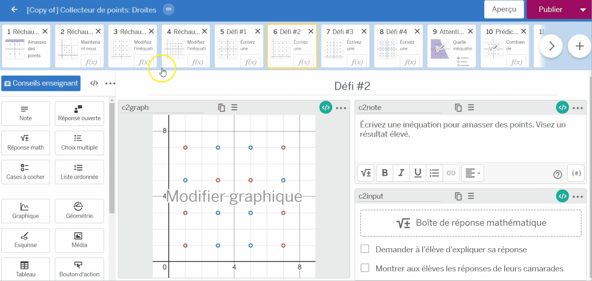Screen dimensions: 592x281
Task: Insert a Média component
Action: point(79,240)
